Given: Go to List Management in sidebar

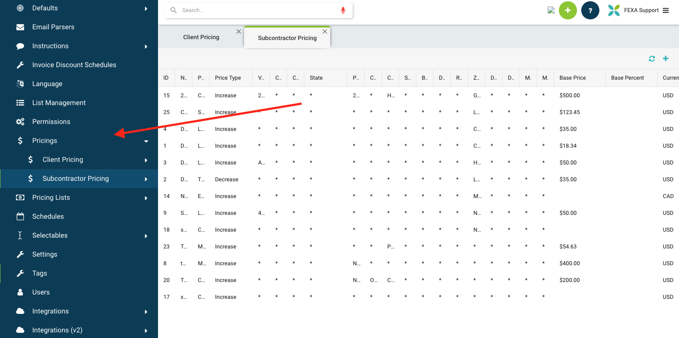Looking at the screenshot, I should pyautogui.click(x=59, y=103).
